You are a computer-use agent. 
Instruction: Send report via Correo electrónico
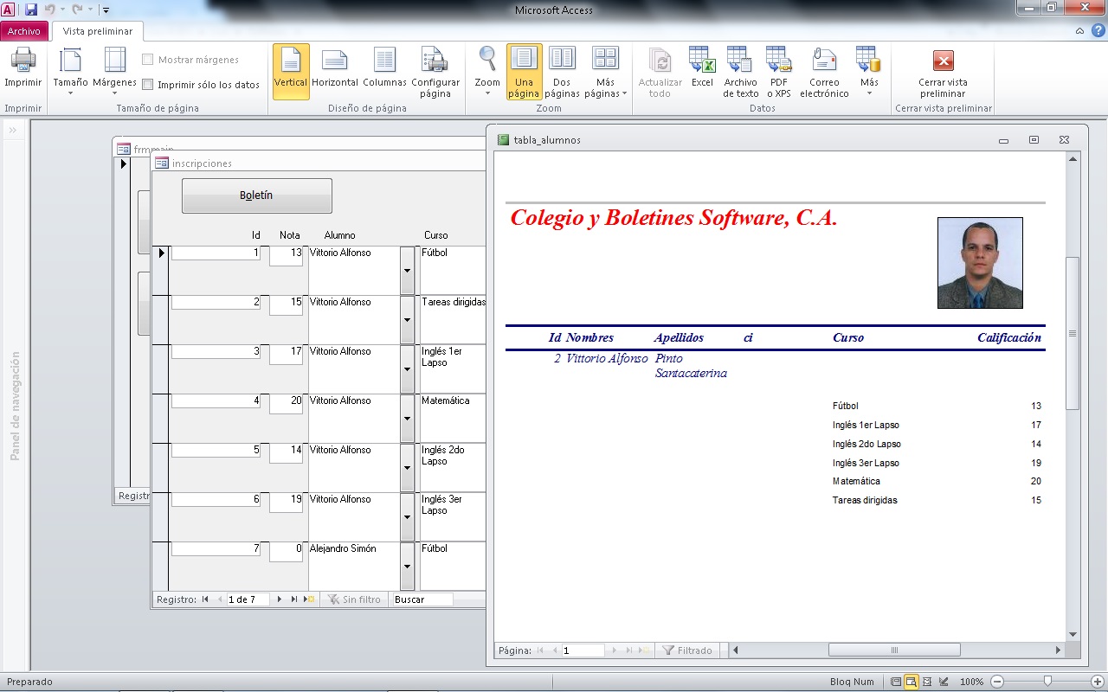(824, 72)
